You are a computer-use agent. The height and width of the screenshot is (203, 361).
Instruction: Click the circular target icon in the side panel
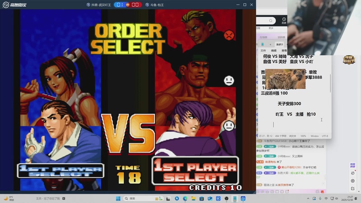coord(352,181)
